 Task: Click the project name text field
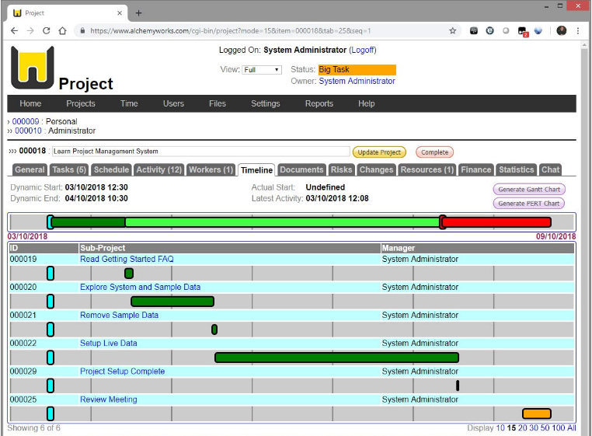(200, 152)
